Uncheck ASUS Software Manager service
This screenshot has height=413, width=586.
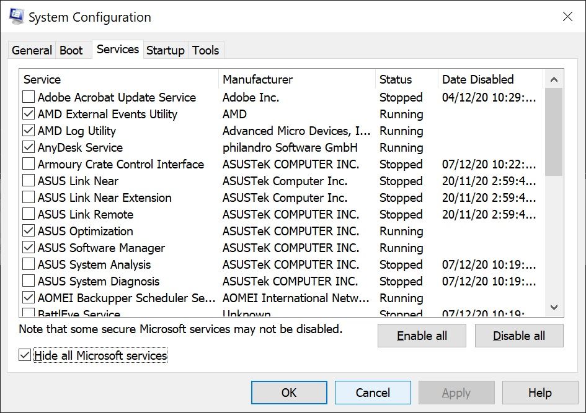(29, 248)
